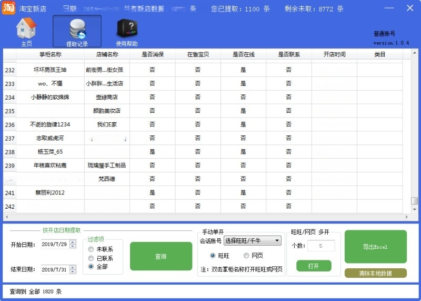Viewport: 421px width, 301px height.
Task: Minimize the window with the dash icon
Action: click(x=388, y=8)
